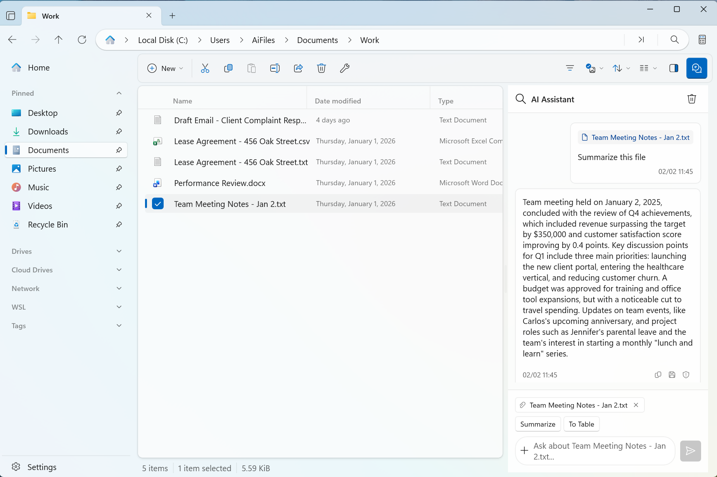Select Lease Agreement - 456 Oak Street.csv file
717x477 pixels.
click(324, 141)
